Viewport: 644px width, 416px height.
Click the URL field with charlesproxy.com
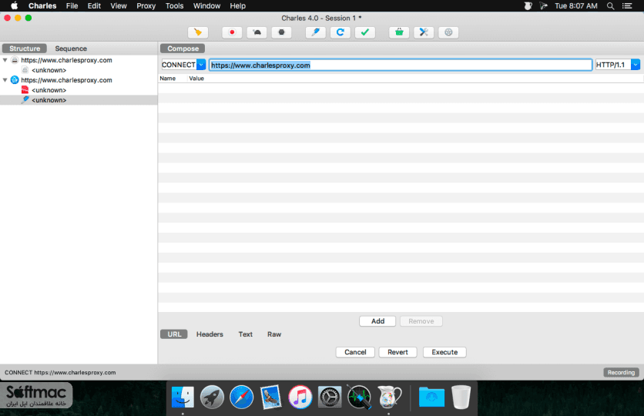coord(401,65)
